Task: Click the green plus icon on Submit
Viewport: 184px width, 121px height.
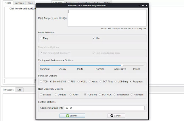Action: point(68,116)
